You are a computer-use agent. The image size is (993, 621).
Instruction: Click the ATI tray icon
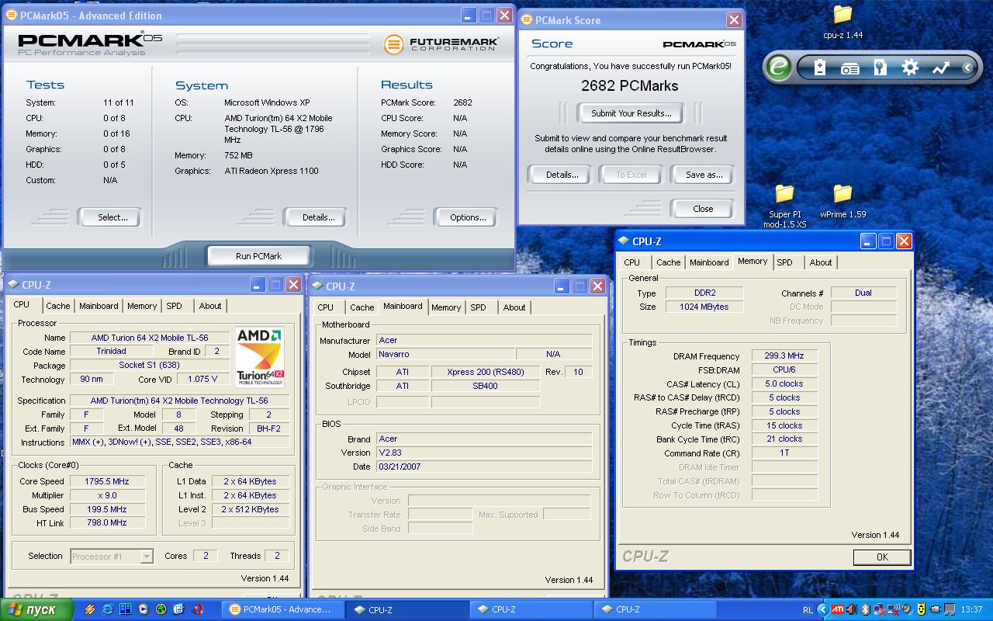838,609
